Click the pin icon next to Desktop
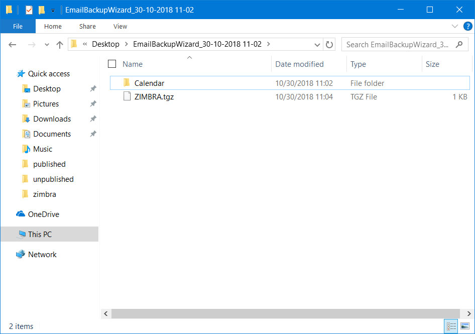This screenshot has width=475, height=334. tap(93, 88)
